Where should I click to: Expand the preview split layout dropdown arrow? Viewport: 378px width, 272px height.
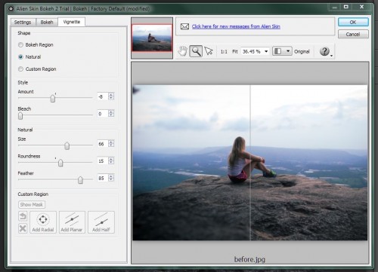click(x=288, y=51)
